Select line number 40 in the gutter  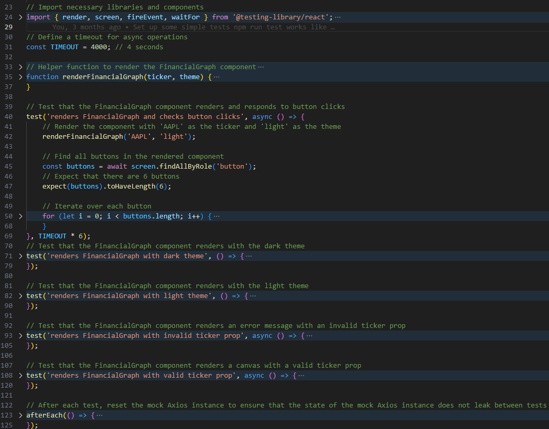click(8, 117)
